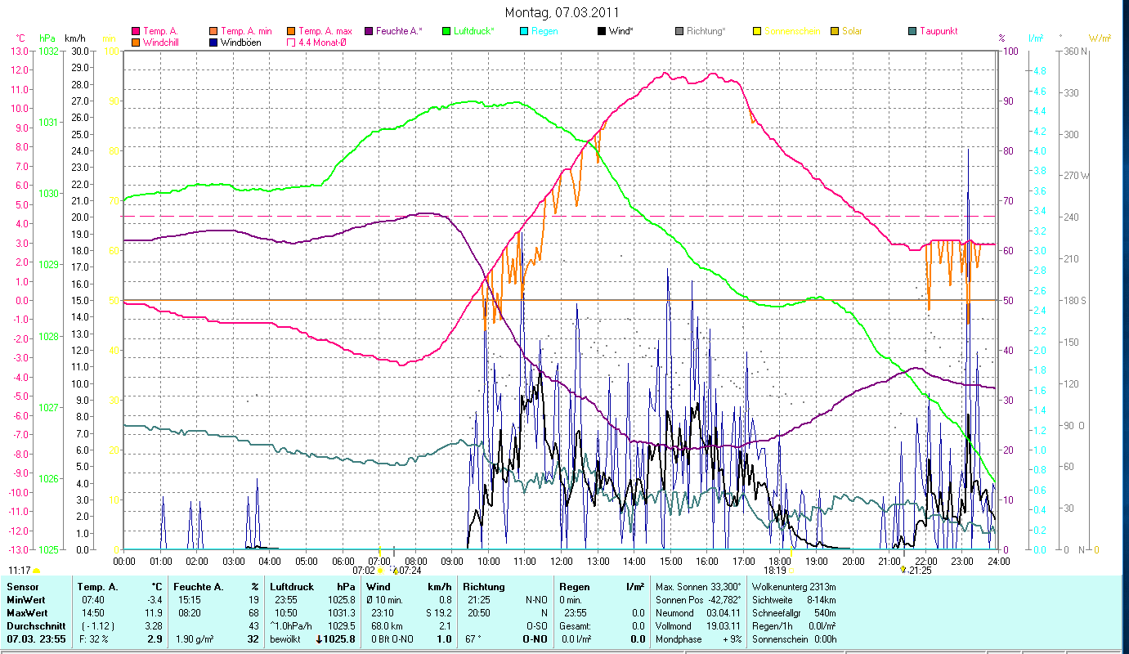Click the yellow Sonnenschein legend square
The width and height of the screenshot is (1129, 654).
757,31
